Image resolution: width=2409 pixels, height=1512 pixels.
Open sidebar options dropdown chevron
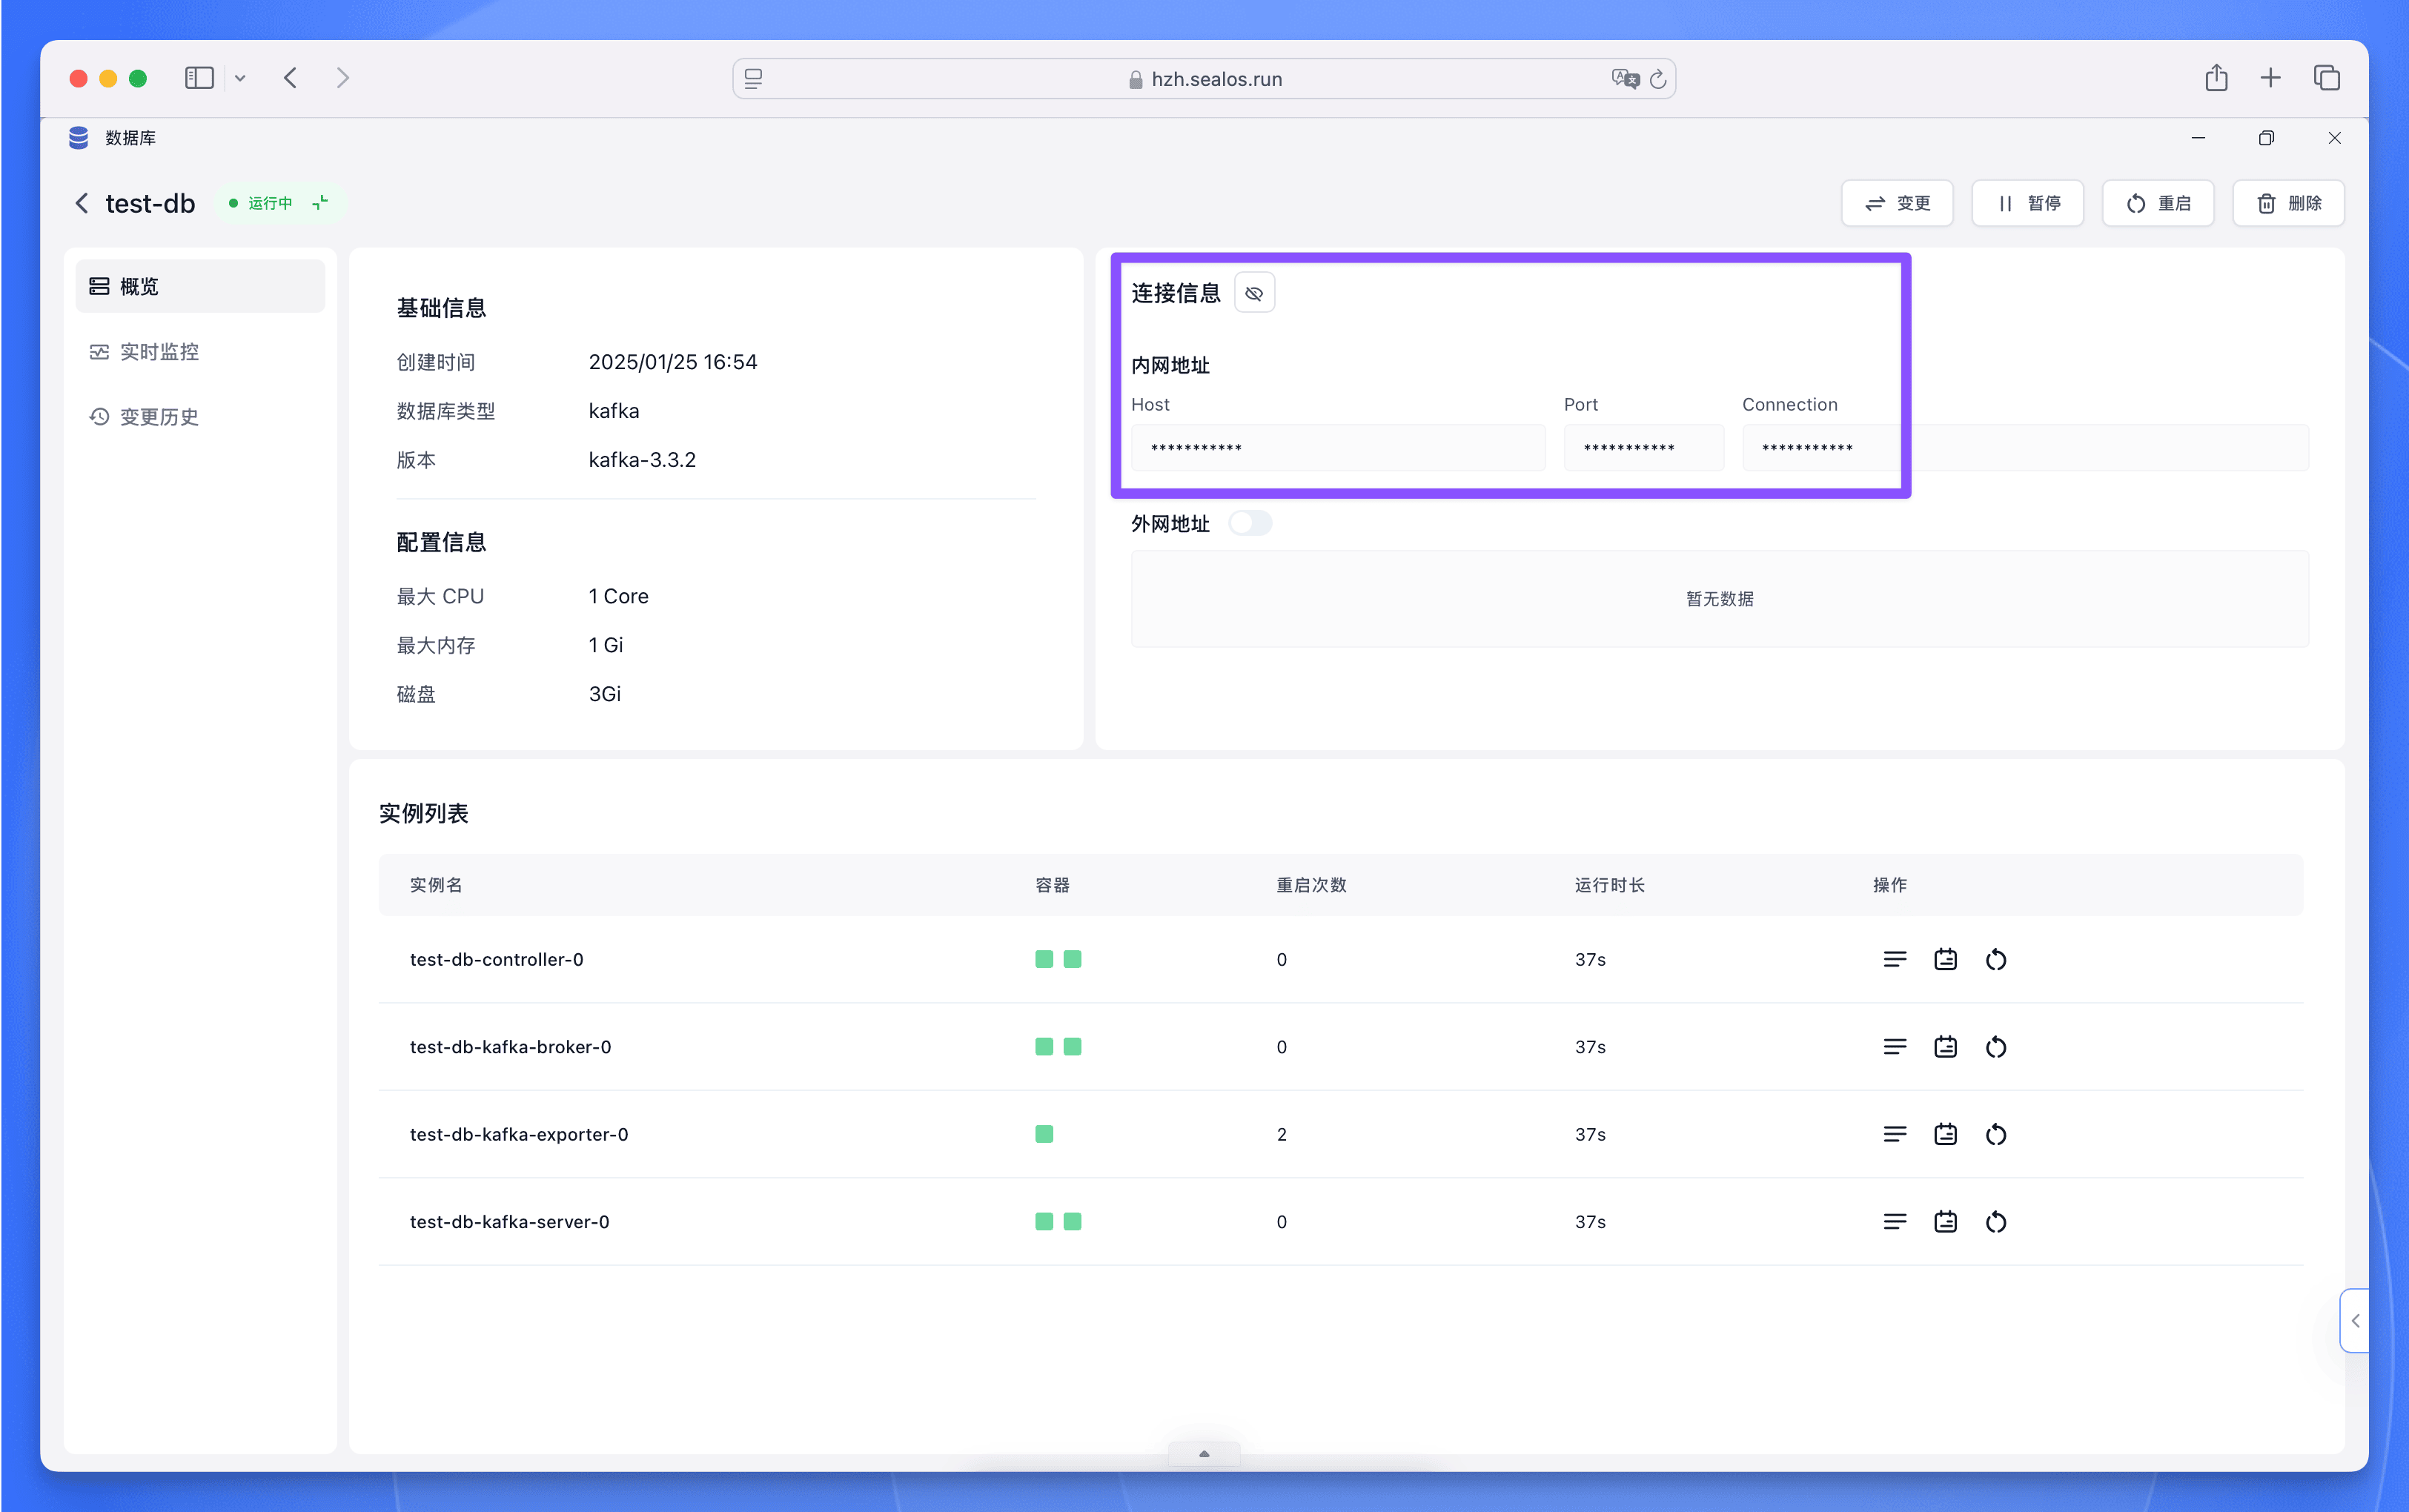tap(240, 78)
